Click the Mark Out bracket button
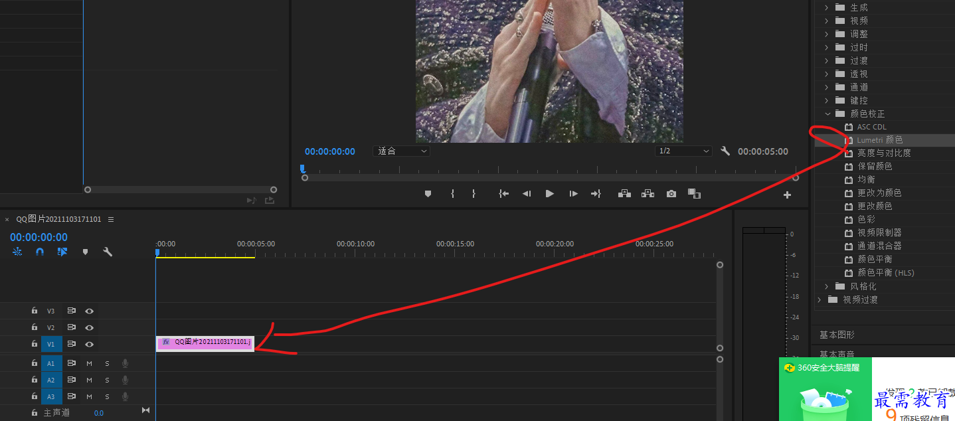955x421 pixels. [474, 194]
